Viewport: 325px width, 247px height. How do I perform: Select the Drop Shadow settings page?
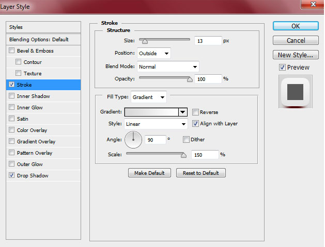pos(33,176)
